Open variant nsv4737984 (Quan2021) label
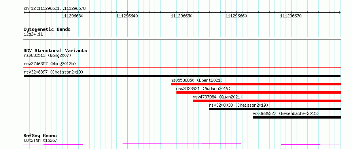 coord(218,97)
